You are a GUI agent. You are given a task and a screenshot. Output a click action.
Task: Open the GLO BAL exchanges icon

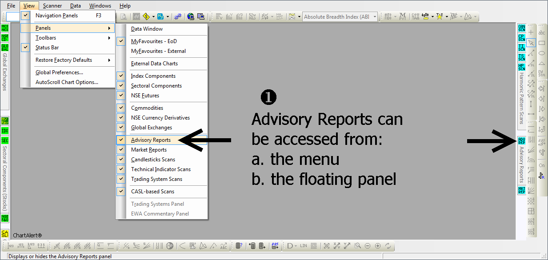coord(5,47)
